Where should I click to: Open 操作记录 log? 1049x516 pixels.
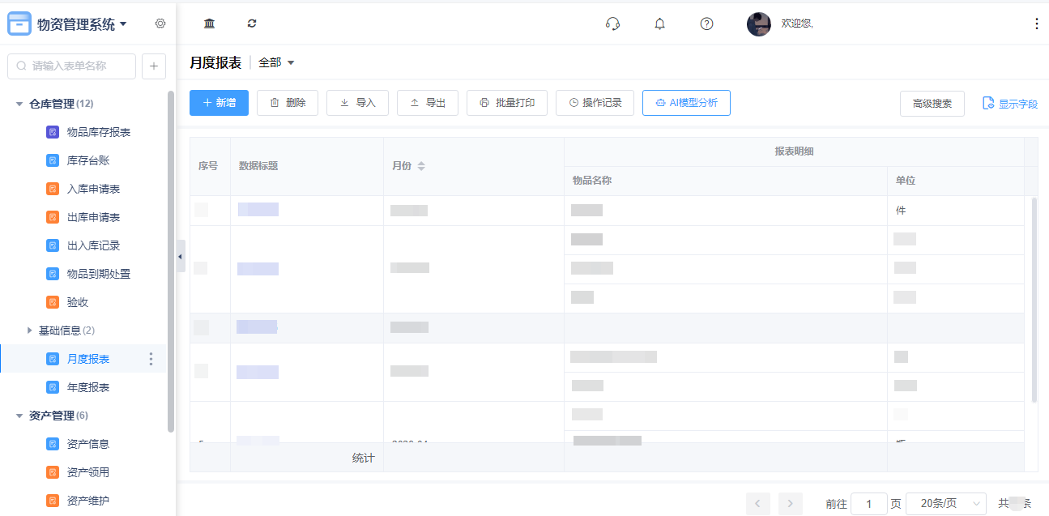coord(595,103)
